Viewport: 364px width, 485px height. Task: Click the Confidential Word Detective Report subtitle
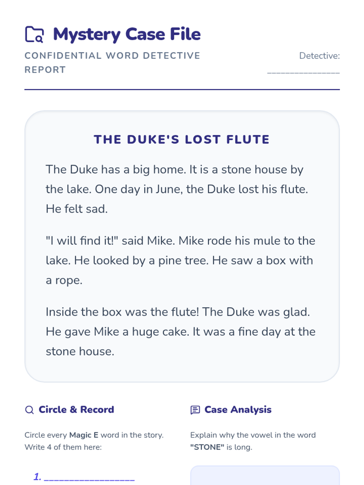click(112, 62)
